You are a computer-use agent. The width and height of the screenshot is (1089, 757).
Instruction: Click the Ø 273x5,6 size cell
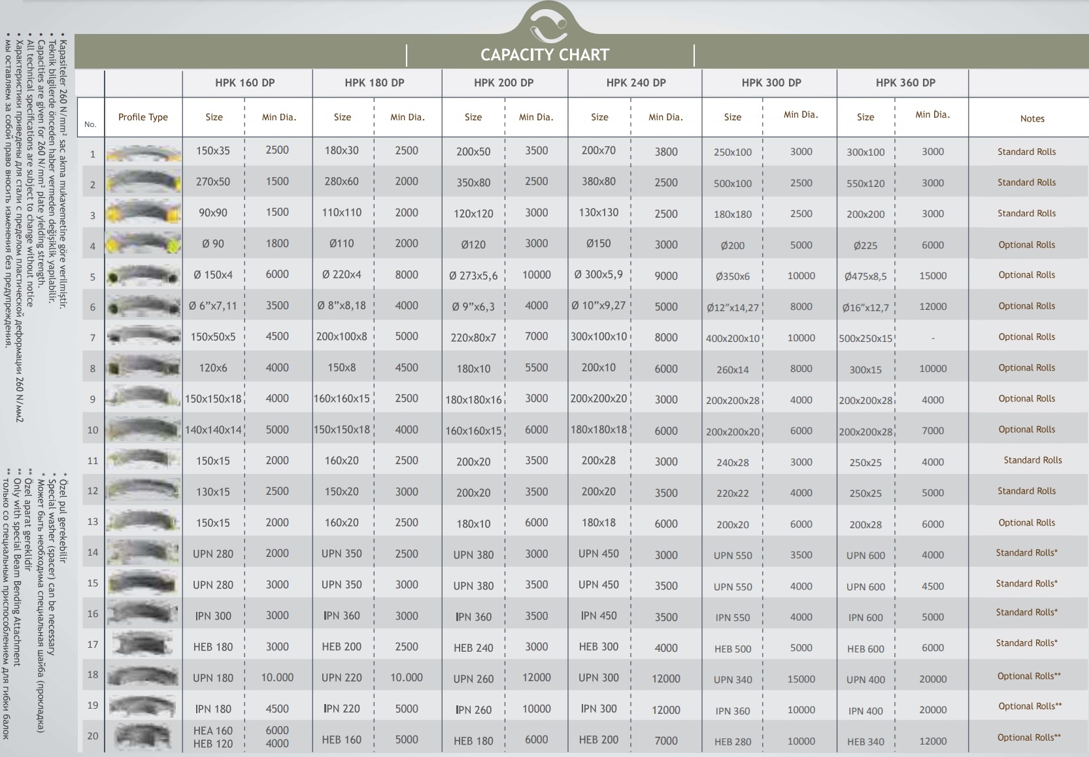click(x=473, y=276)
